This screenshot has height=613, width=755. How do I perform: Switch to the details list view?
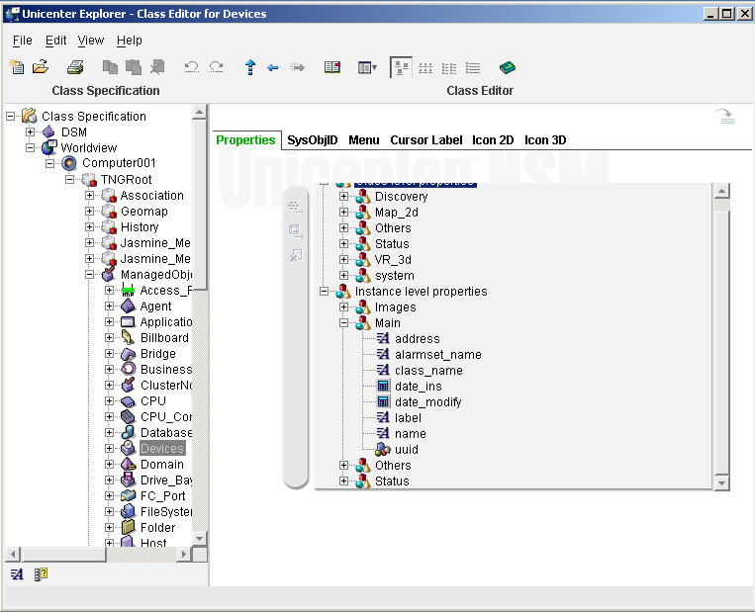pyautogui.click(x=473, y=67)
